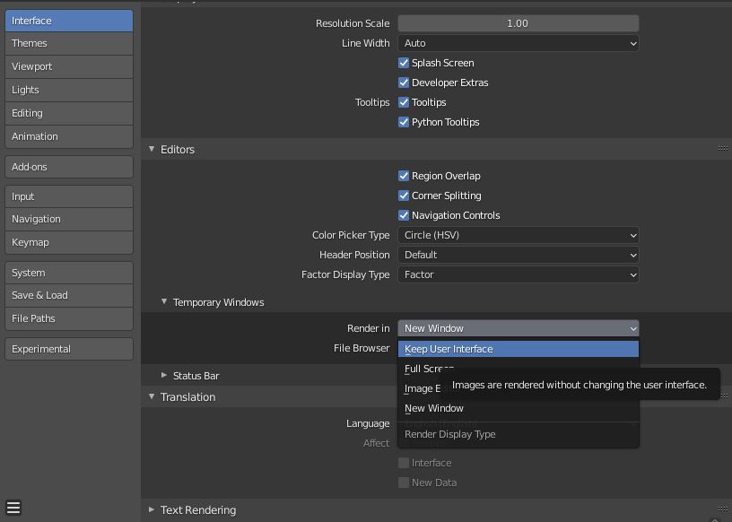
Task: Click the Text Rendering panel drag grip
Action: pyautogui.click(x=723, y=509)
